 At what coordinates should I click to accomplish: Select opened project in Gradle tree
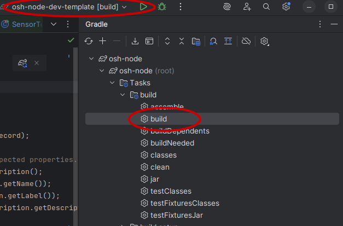coord(228,41)
